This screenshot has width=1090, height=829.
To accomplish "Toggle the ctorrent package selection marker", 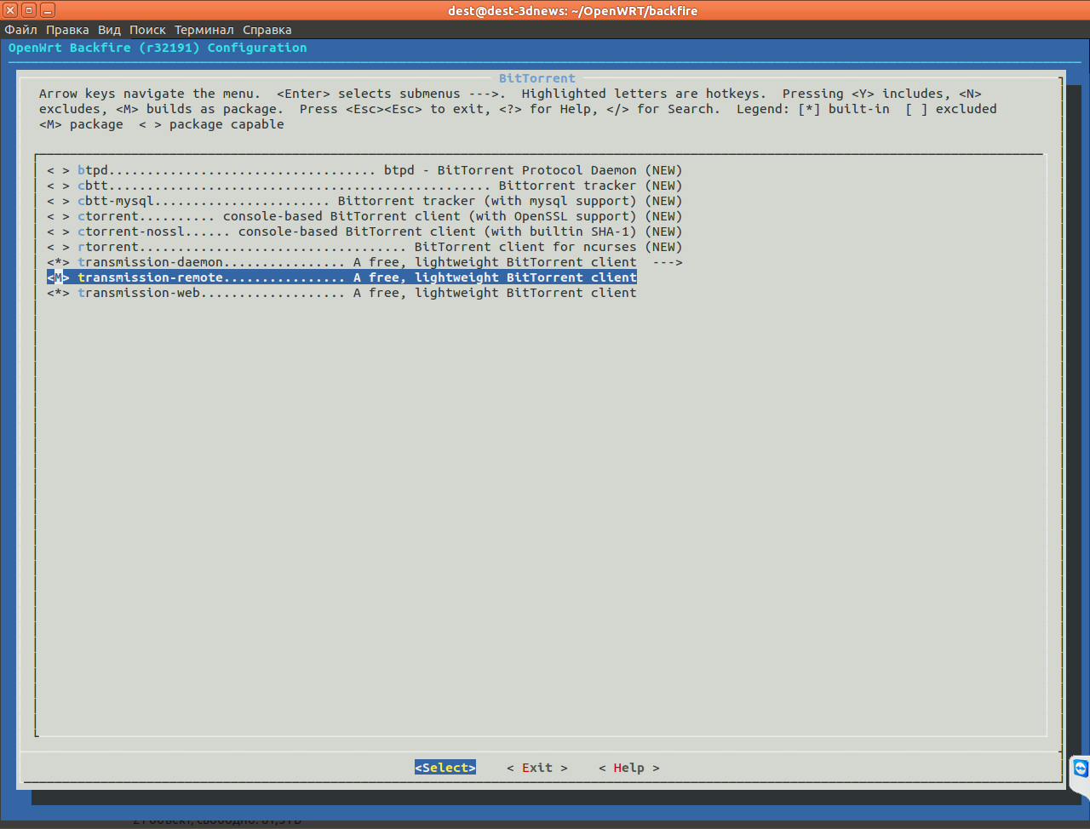I will tap(58, 216).
